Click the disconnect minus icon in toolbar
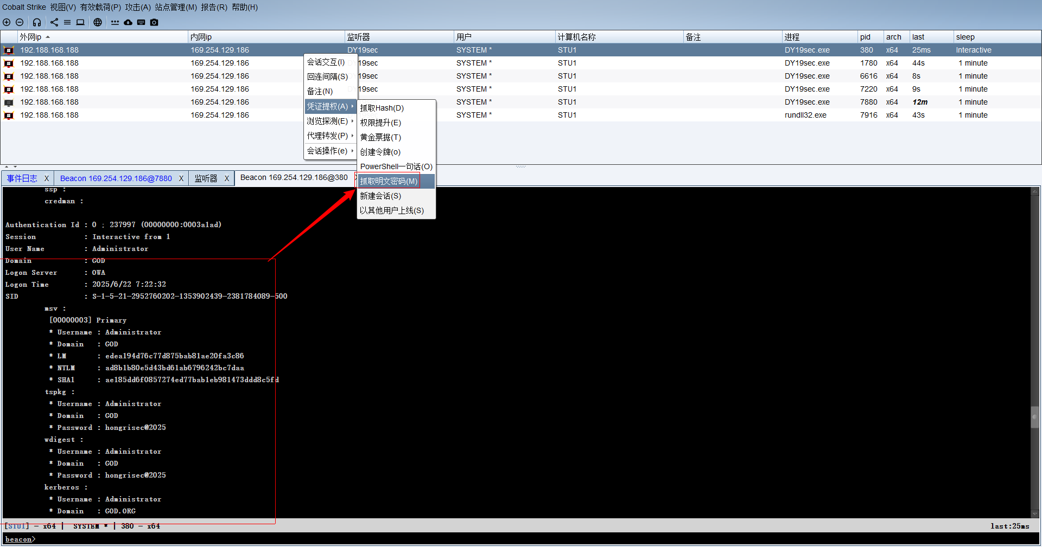Viewport: 1042px width, 547px height. coord(20,22)
